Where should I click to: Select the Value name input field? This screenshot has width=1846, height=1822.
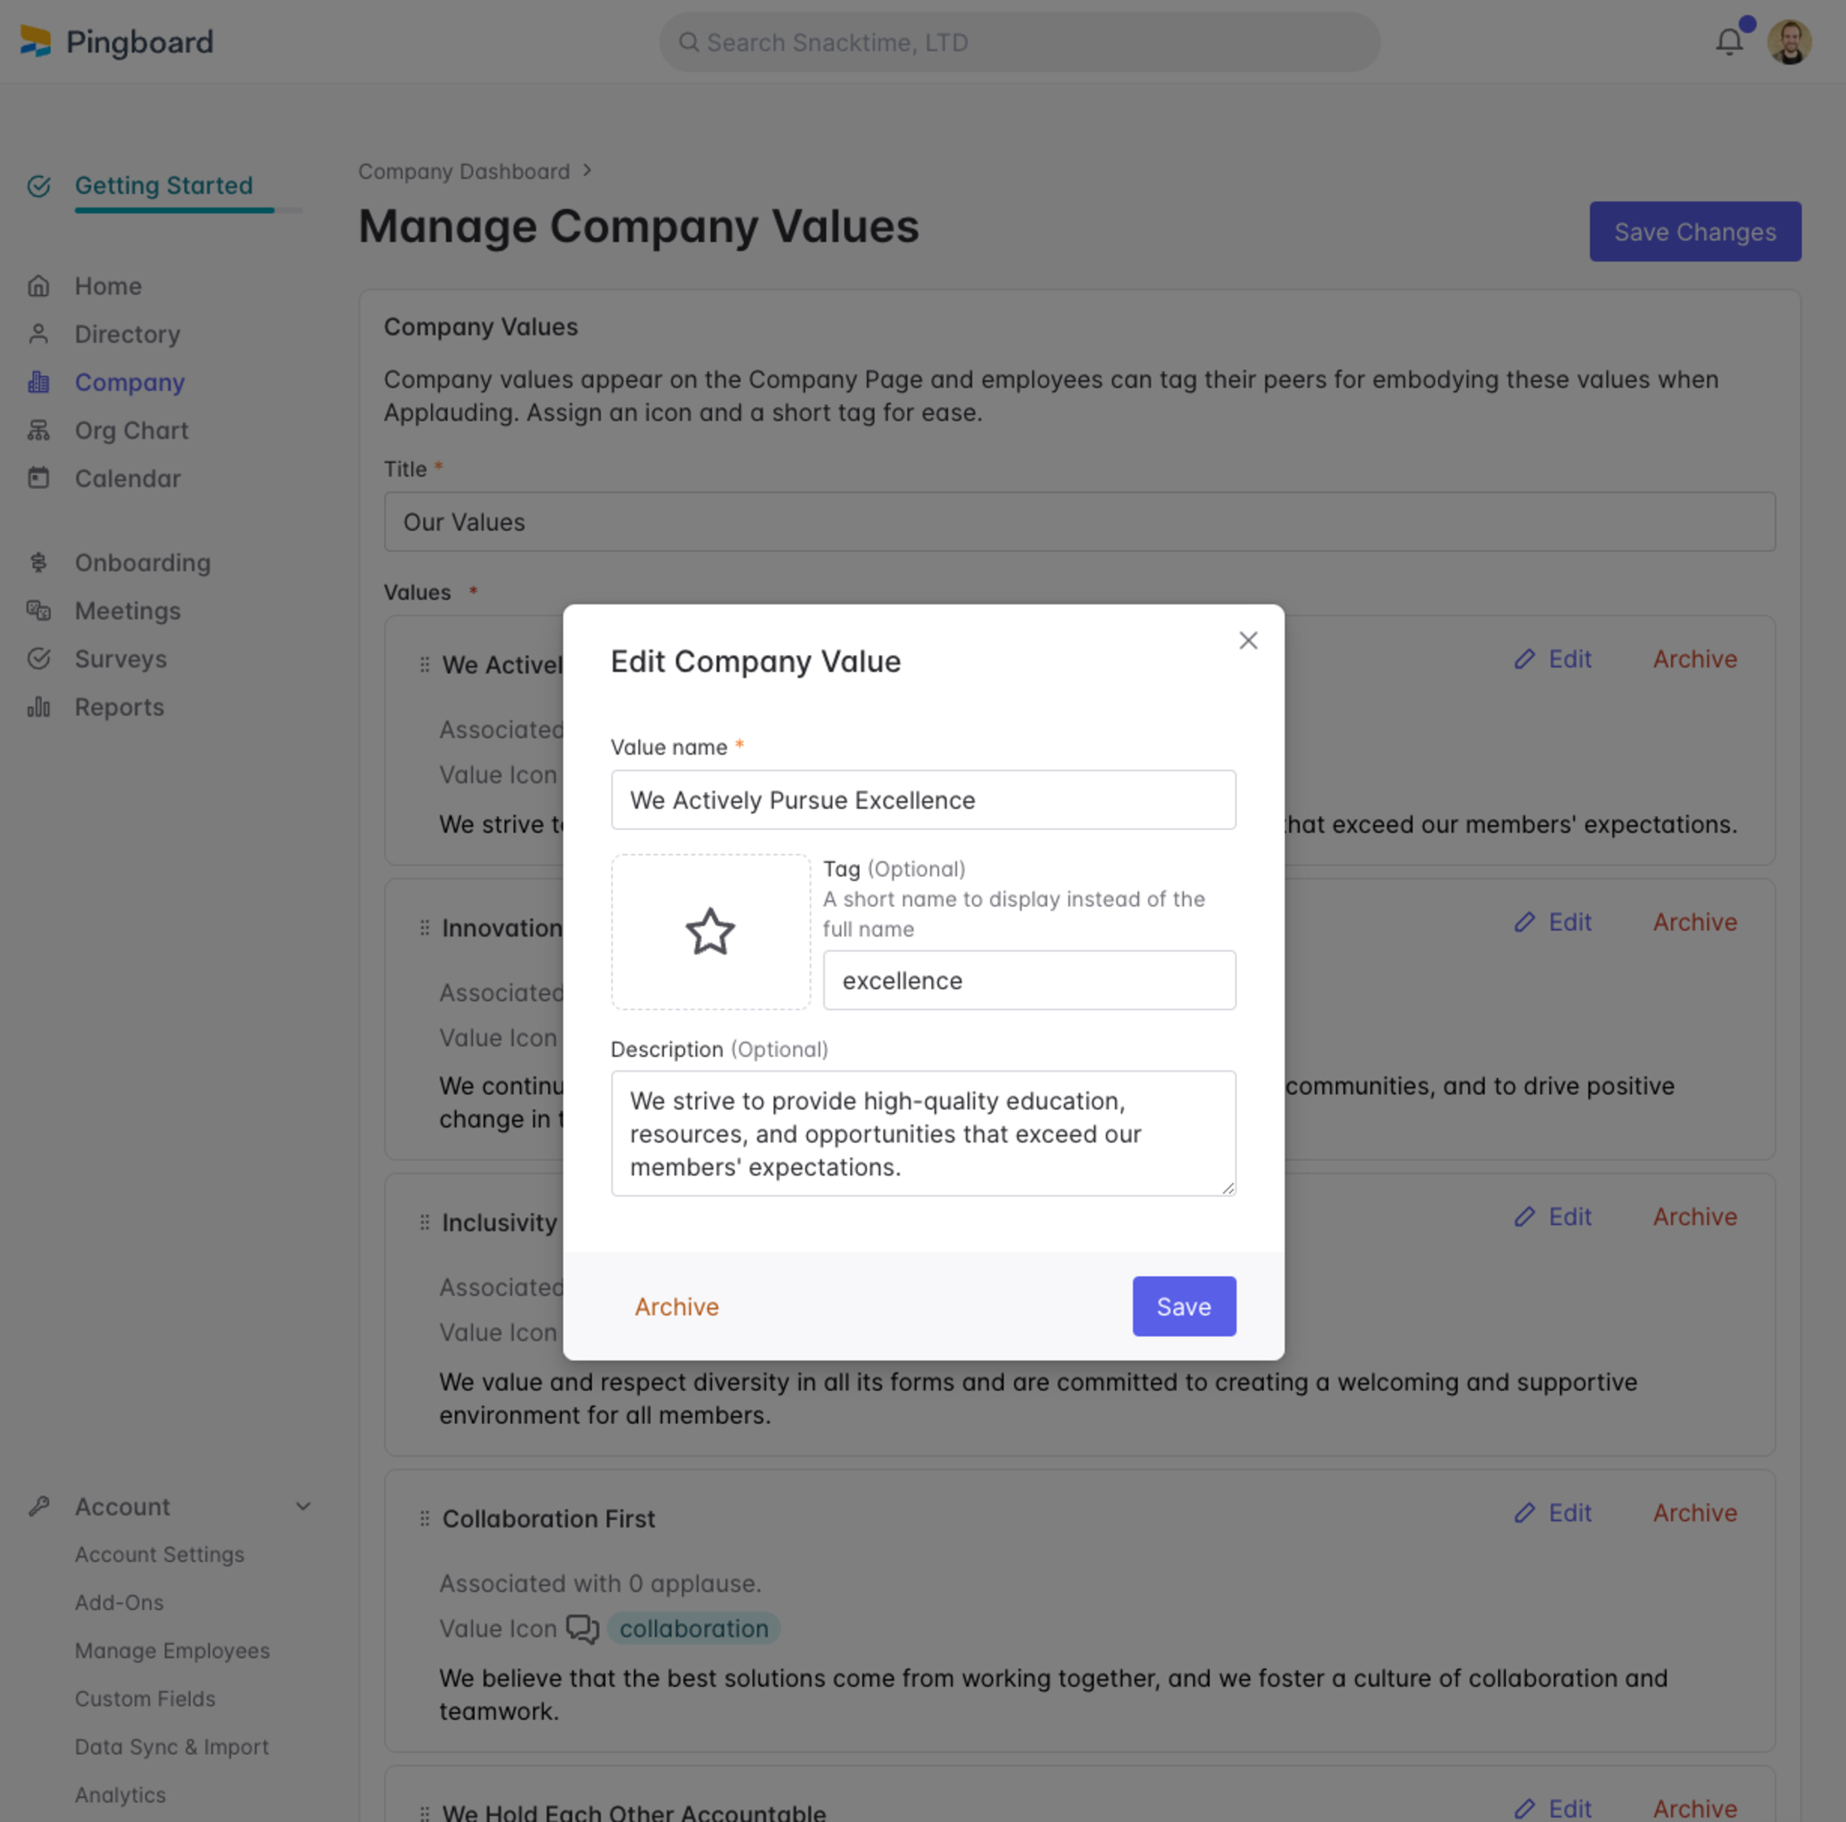(923, 799)
